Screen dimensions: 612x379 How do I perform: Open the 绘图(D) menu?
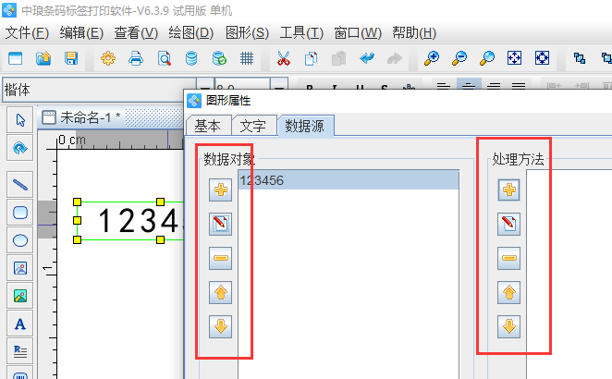point(190,32)
